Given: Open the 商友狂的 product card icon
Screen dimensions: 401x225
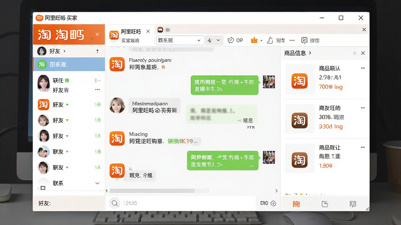Looking at the screenshot, I should (300, 120).
